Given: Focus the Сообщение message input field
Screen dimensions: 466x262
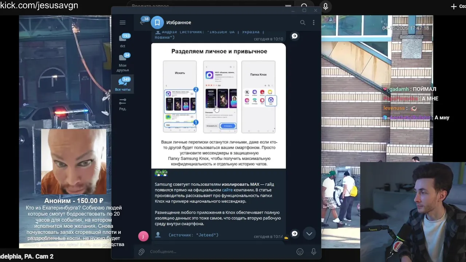Looking at the screenshot, I should [x=221, y=251].
